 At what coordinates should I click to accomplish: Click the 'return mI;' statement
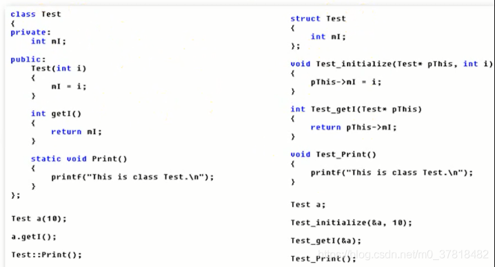[x=77, y=131]
